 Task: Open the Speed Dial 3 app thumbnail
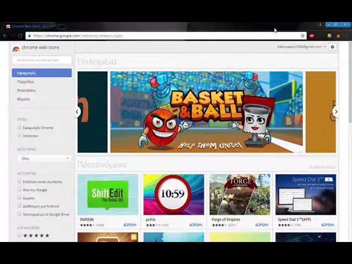(x=306, y=195)
